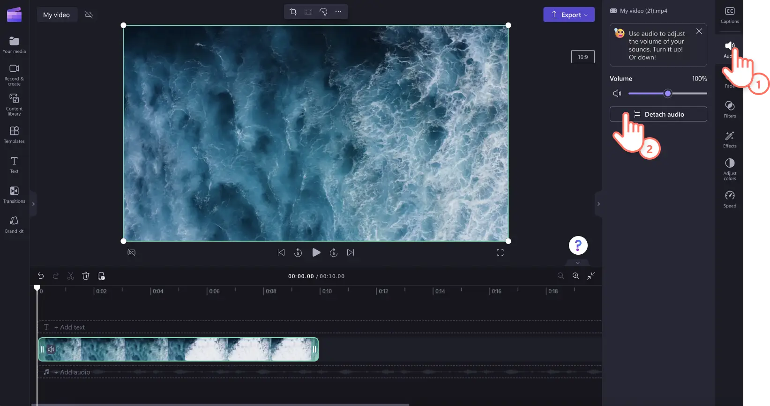Mute clip audio on timeline clip
The height and width of the screenshot is (406, 770).
click(51, 349)
